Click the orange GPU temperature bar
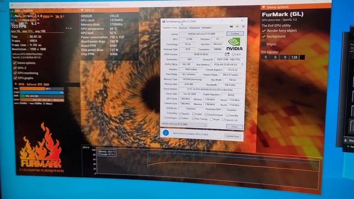The width and height of the screenshot is (354, 199). (32, 89)
